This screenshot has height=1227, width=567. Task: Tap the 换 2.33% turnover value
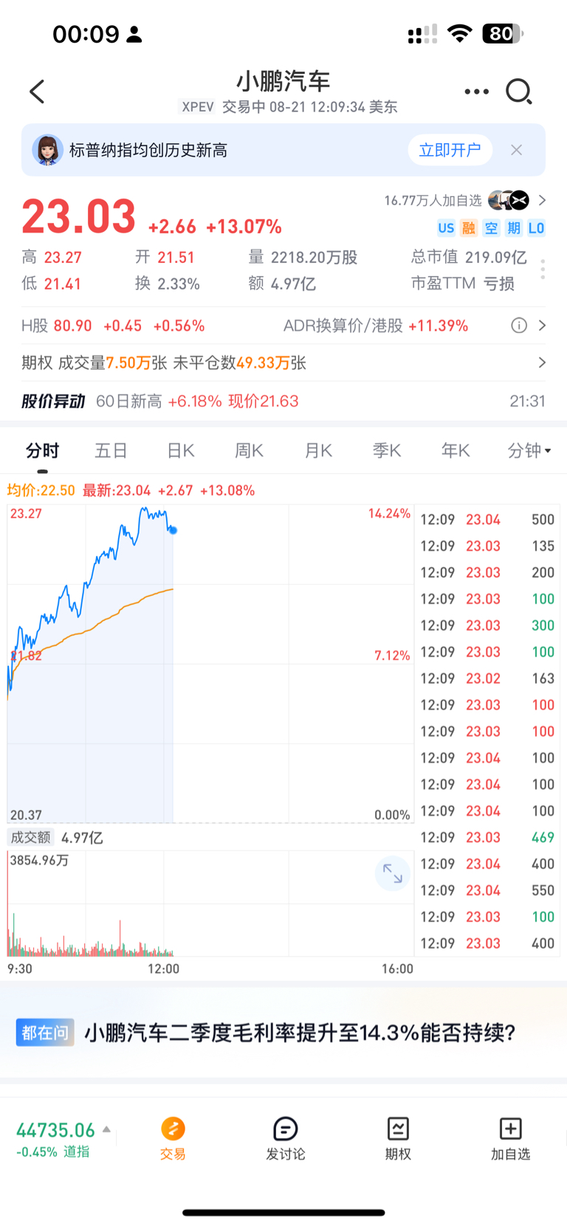point(167,283)
